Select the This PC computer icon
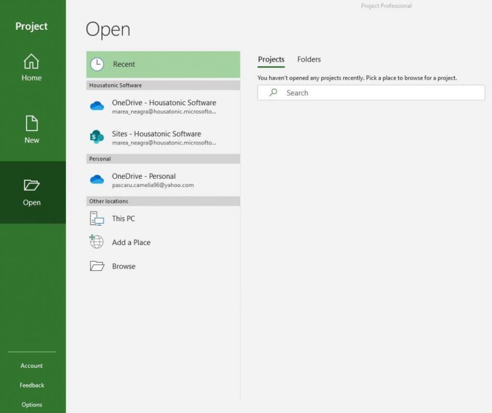The image size is (492, 413). 96,218
